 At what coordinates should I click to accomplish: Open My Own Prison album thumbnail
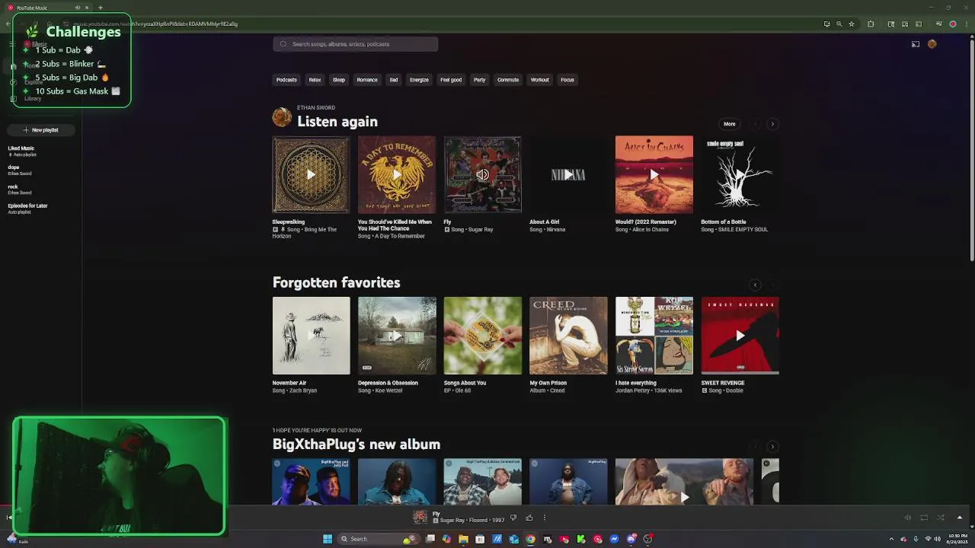pyautogui.click(x=568, y=336)
